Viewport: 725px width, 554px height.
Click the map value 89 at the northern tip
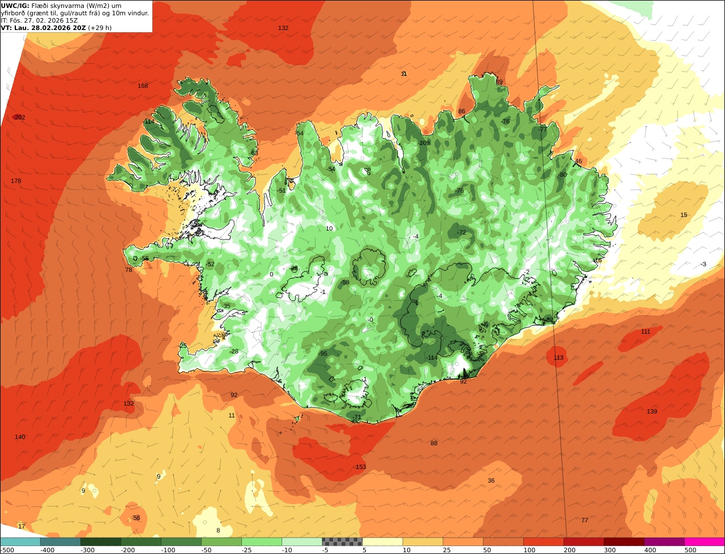tap(499, 82)
